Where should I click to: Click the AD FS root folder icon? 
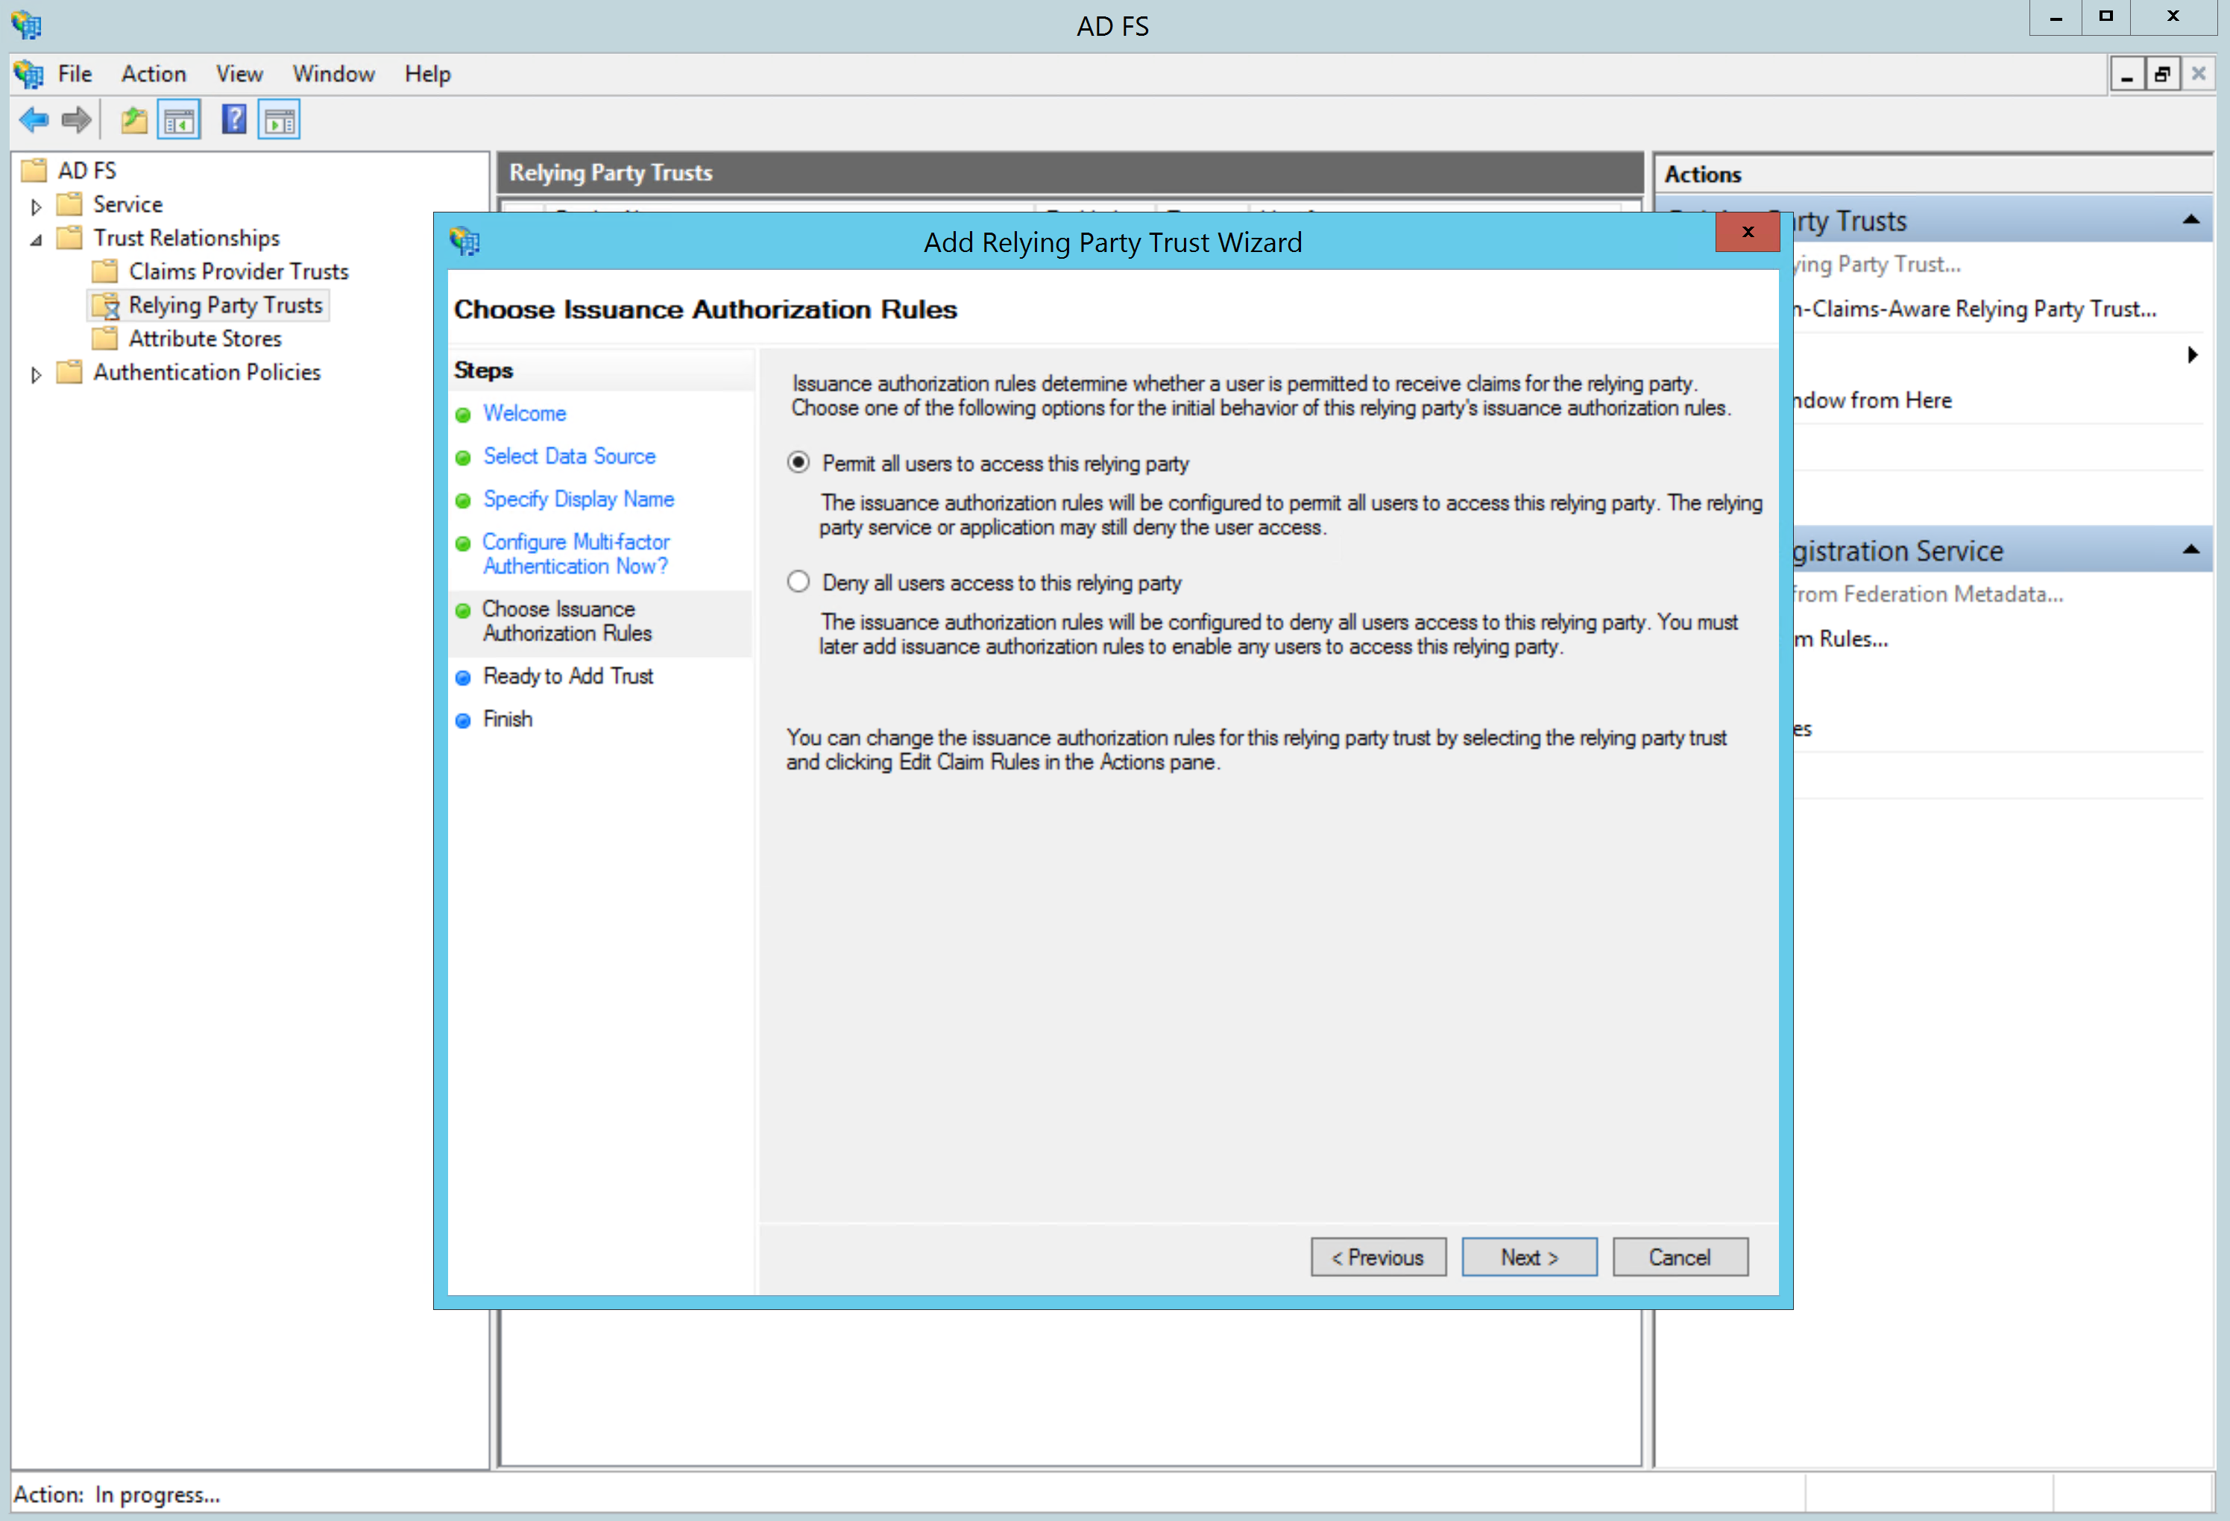tap(34, 171)
